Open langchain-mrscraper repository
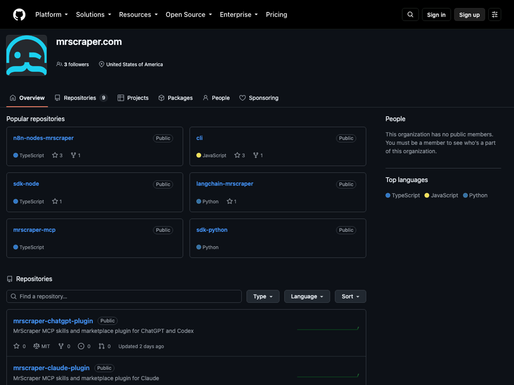 [x=224, y=183]
